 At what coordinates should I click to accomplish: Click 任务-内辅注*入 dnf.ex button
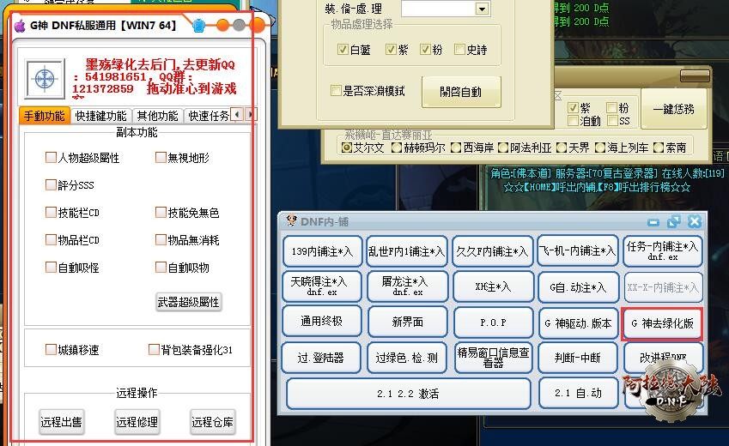coord(663,250)
